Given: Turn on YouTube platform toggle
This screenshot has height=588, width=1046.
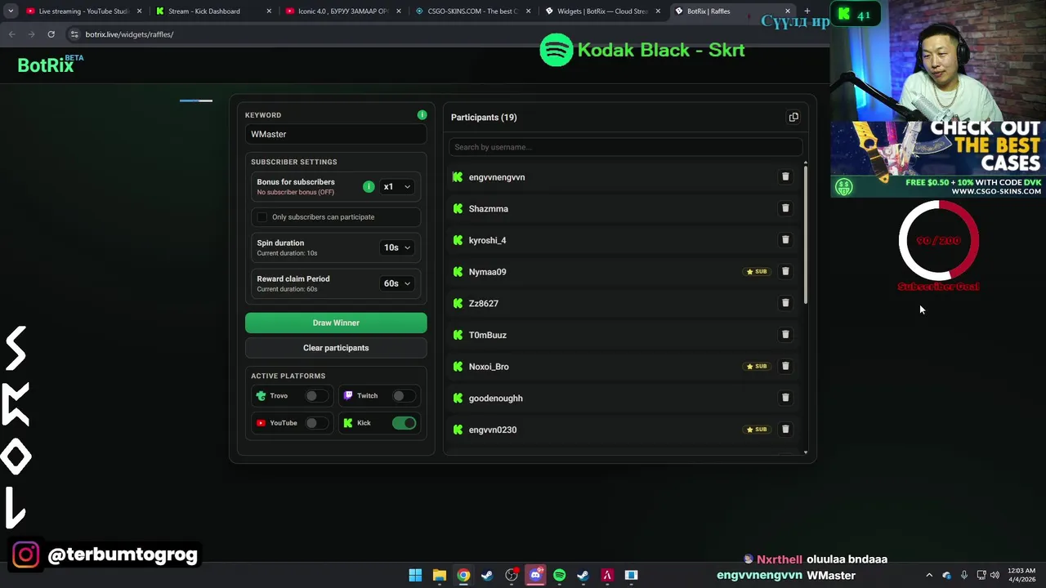Looking at the screenshot, I should [315, 423].
